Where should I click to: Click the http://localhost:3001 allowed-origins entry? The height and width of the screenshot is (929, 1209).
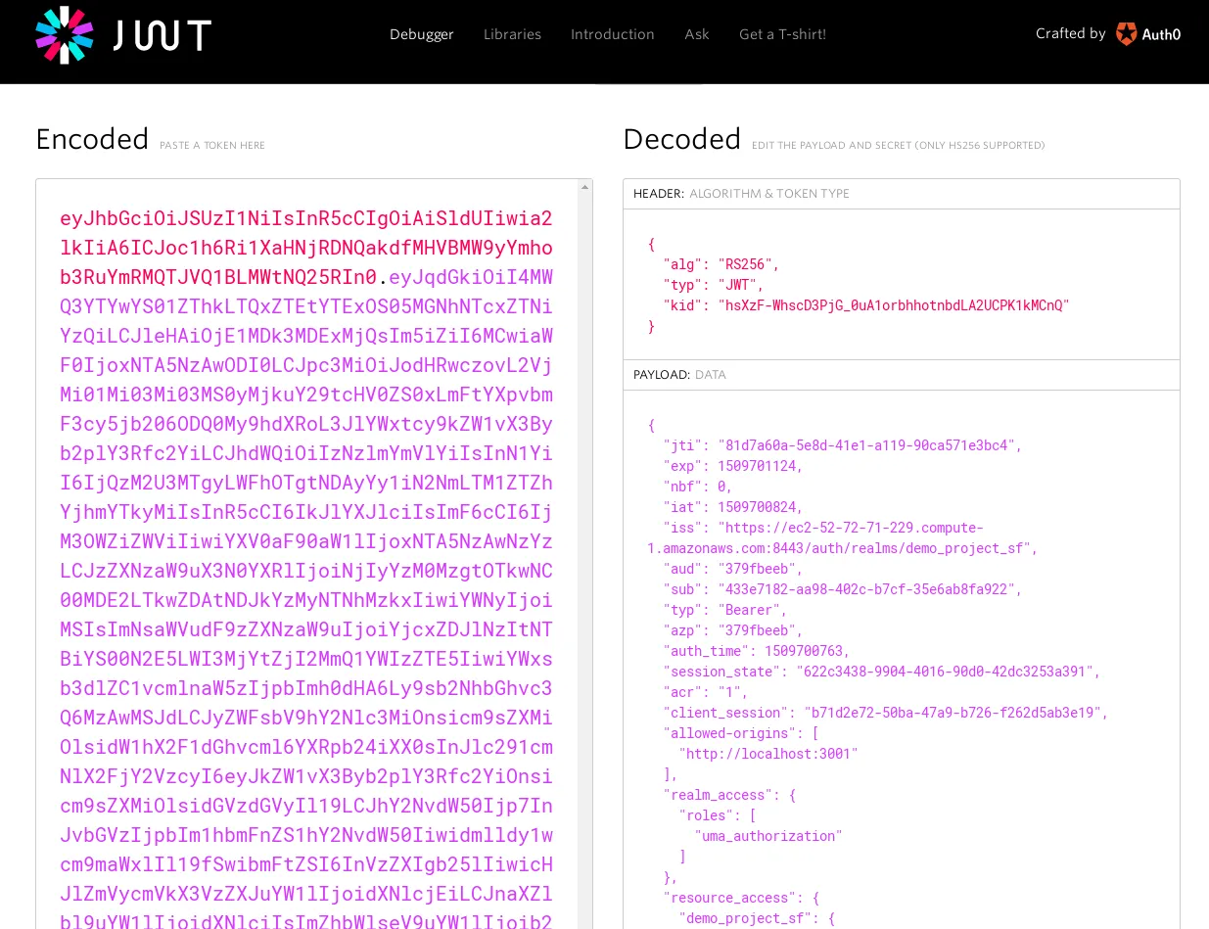point(768,754)
